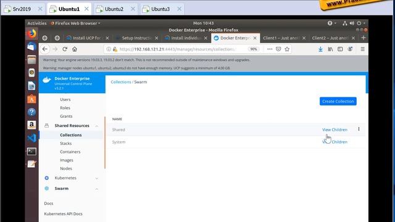
Task: Open Nodes in sidebar
Action: [66, 168]
